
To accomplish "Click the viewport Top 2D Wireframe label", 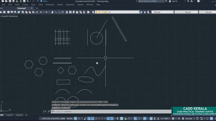I will point(9,16).
